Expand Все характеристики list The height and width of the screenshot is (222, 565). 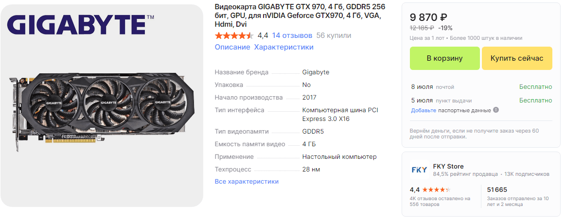[x=247, y=181]
